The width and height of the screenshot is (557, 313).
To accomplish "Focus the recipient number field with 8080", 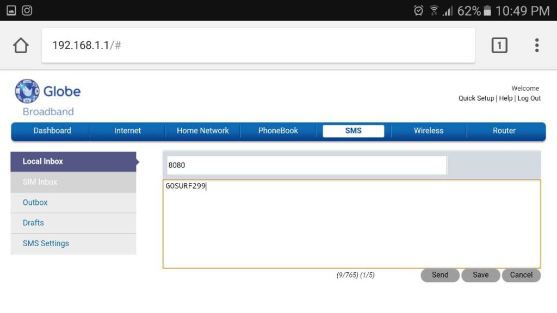I will tap(307, 165).
